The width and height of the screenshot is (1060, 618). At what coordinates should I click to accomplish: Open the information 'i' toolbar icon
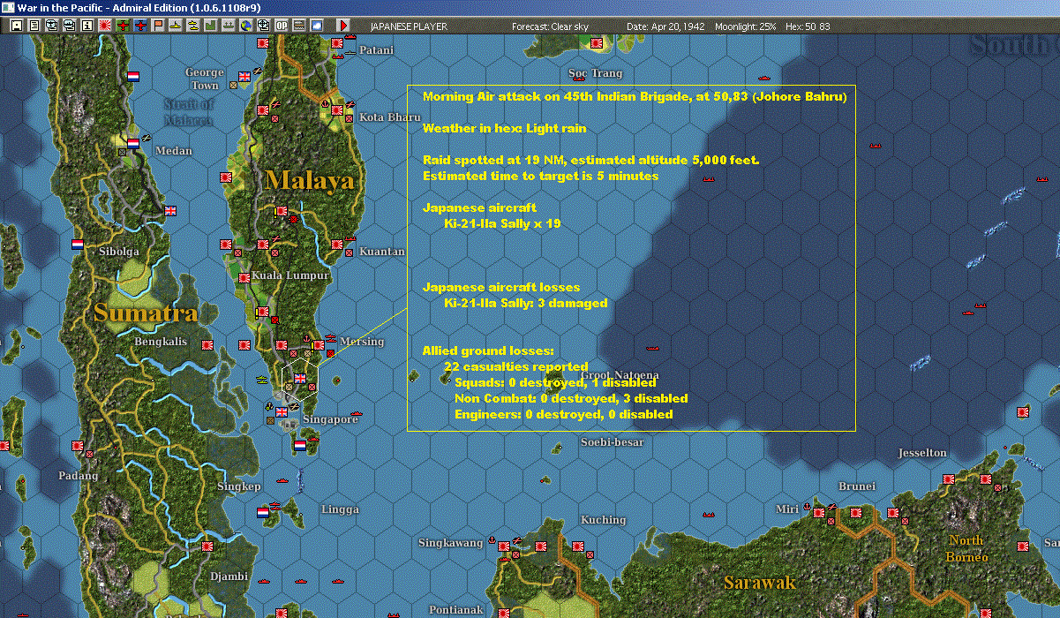(x=86, y=26)
